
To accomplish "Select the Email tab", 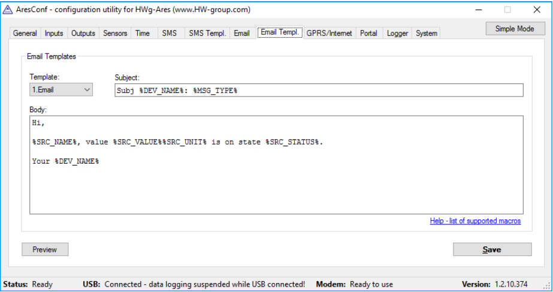I will [x=241, y=34].
